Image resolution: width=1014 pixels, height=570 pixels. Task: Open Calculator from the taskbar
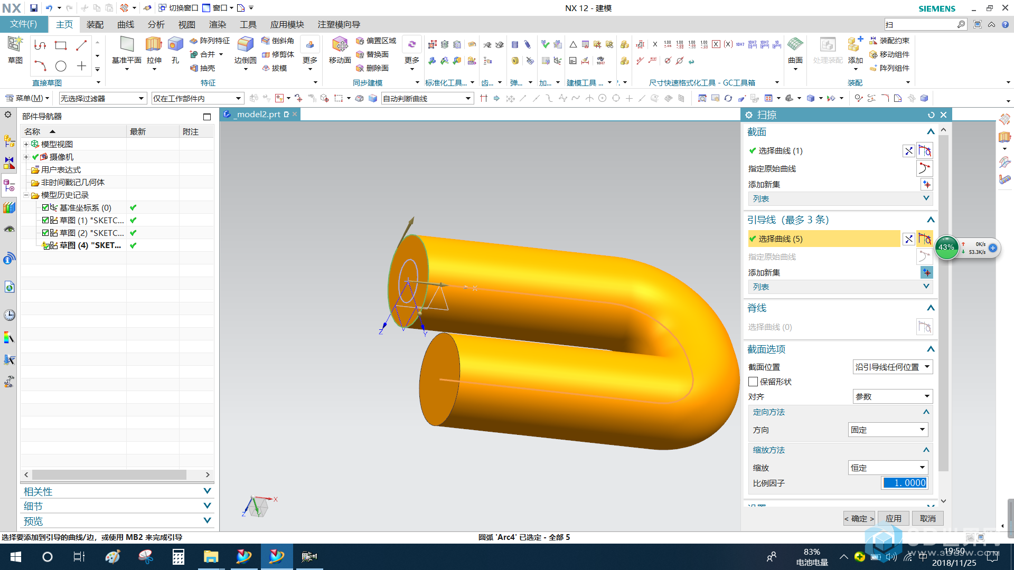pos(179,557)
